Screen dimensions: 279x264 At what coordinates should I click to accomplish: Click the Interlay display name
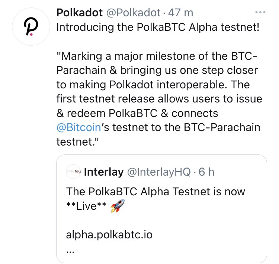click(x=104, y=172)
